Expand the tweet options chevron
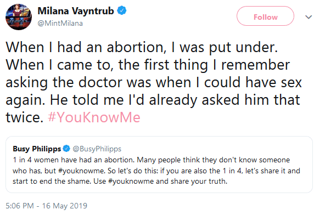The image size is (314, 215). (x=309, y=17)
